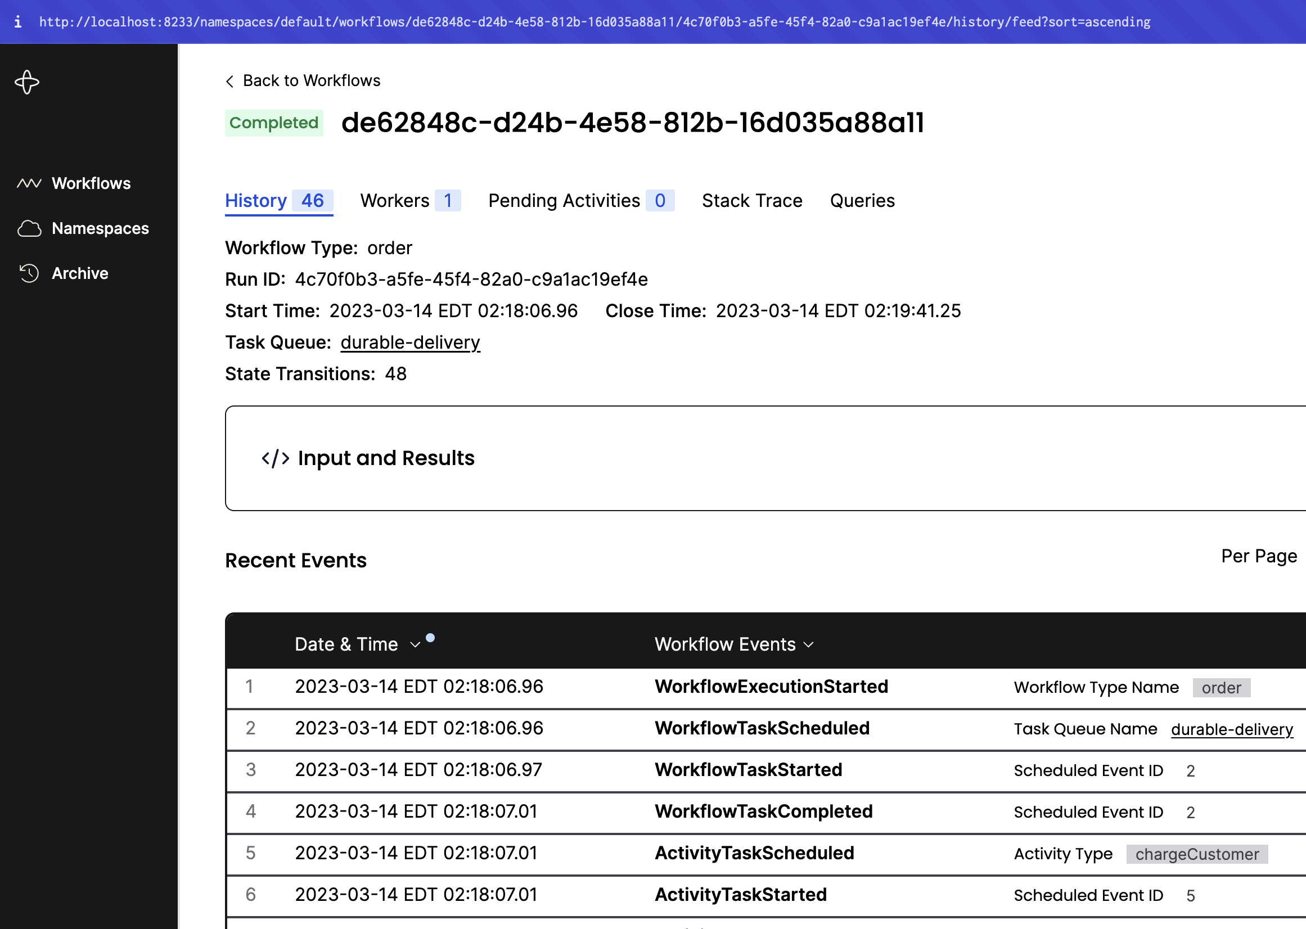Click the info icon in URL bar

(x=18, y=22)
